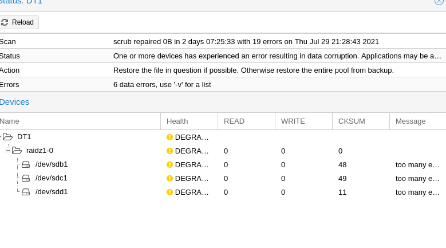
Task: Collapse the raidz1-0 tree node
Action: coord(9,151)
